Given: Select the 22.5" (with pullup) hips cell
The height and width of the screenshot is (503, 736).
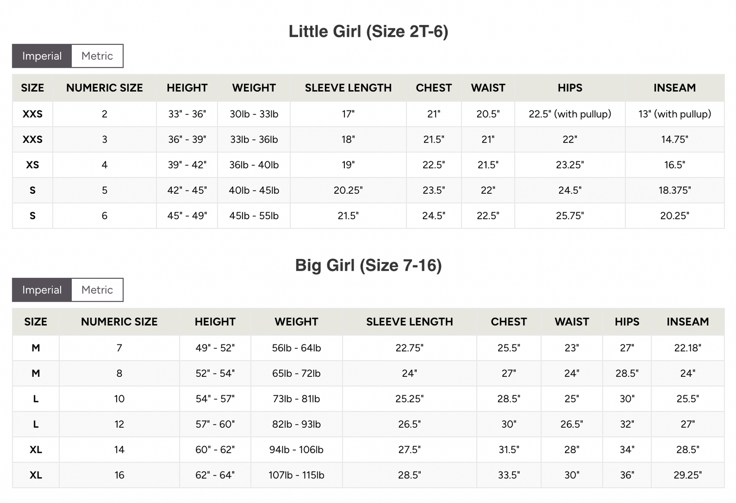Looking at the screenshot, I should coord(569,114).
